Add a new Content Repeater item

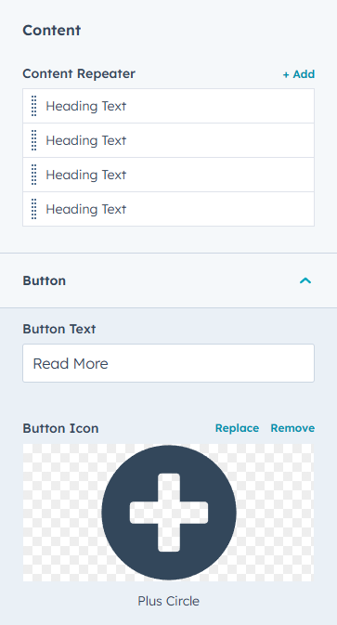[299, 74]
